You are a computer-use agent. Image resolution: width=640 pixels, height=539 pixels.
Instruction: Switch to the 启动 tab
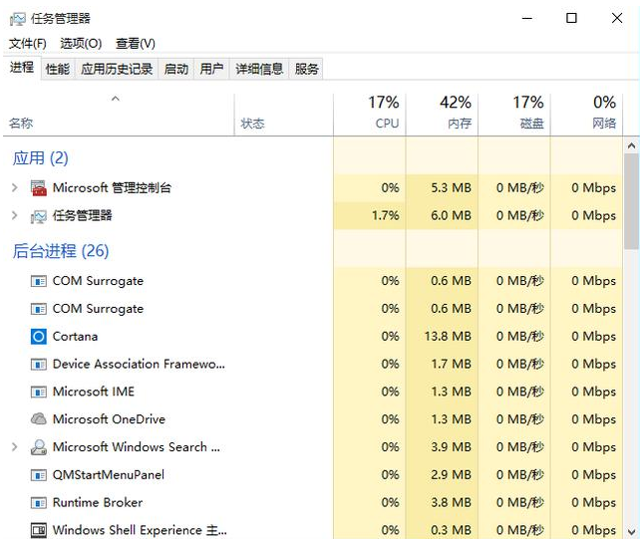(176, 69)
